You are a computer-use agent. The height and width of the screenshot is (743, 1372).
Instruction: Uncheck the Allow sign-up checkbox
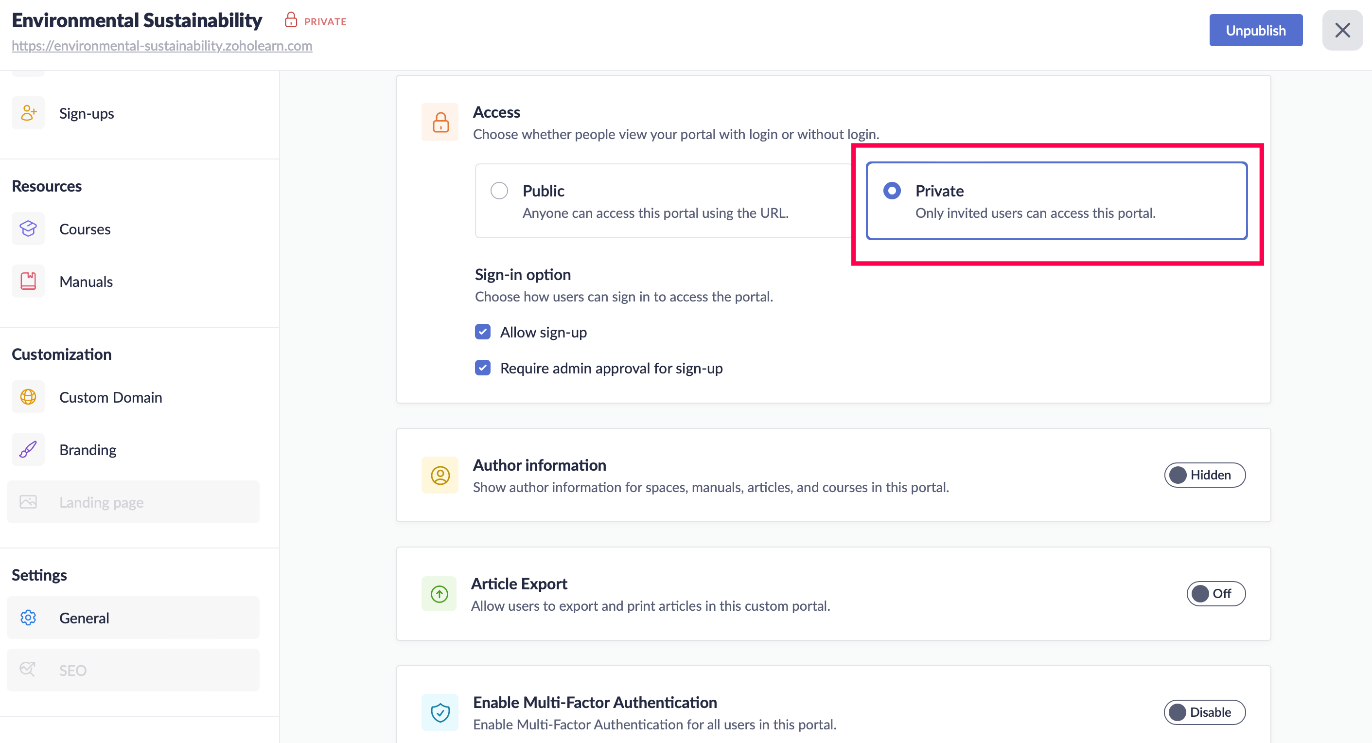point(483,332)
